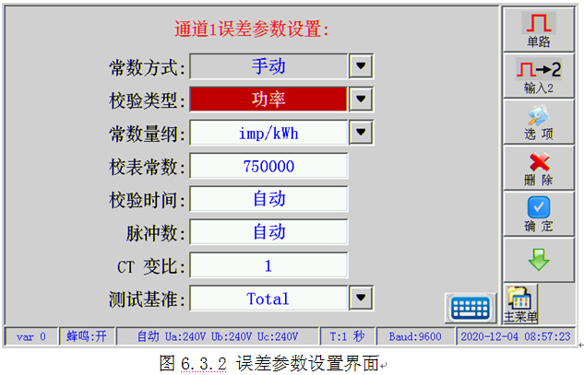Screen dimensions: 584x375
Task: Click the Baud:9600 status cell
Action: click(415, 336)
